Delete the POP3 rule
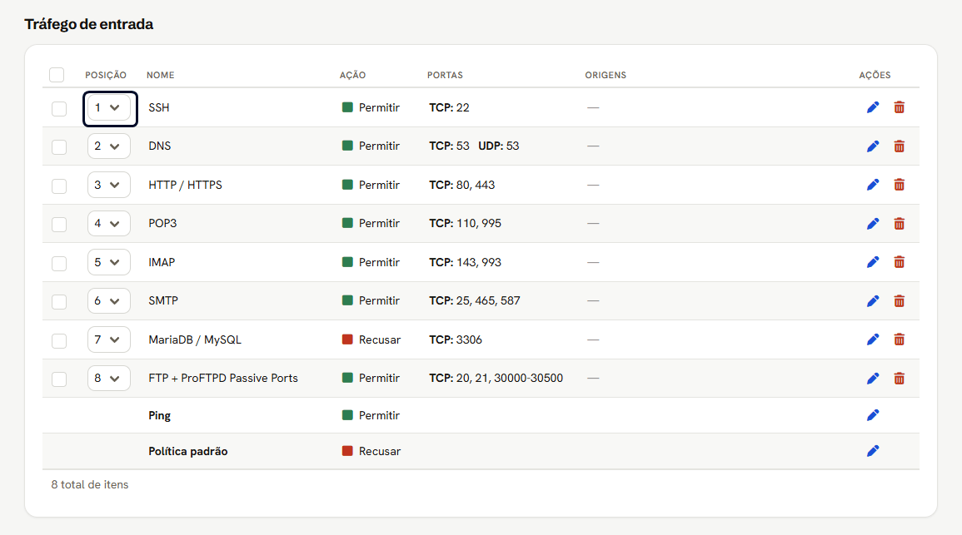The width and height of the screenshot is (962, 535). point(900,224)
